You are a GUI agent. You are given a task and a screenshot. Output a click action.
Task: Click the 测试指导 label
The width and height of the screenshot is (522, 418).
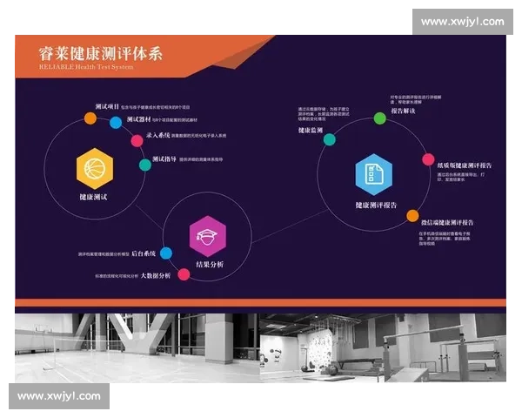(x=164, y=159)
